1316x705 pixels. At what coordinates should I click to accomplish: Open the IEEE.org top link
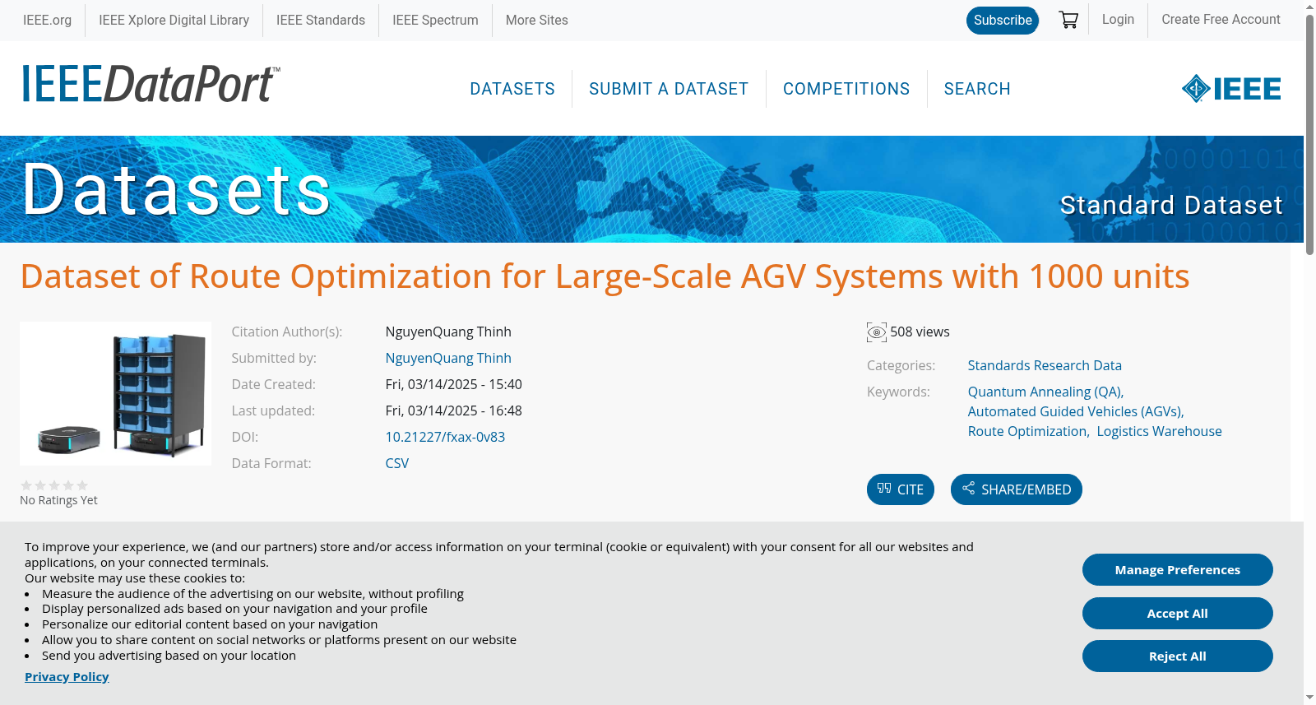click(47, 20)
